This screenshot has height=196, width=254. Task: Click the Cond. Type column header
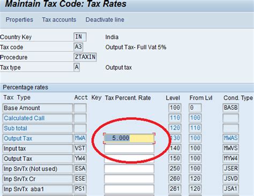[x=238, y=98]
